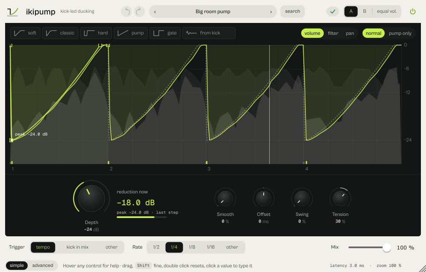
Task: Click the Mix slider handle
Action: tap(386, 247)
